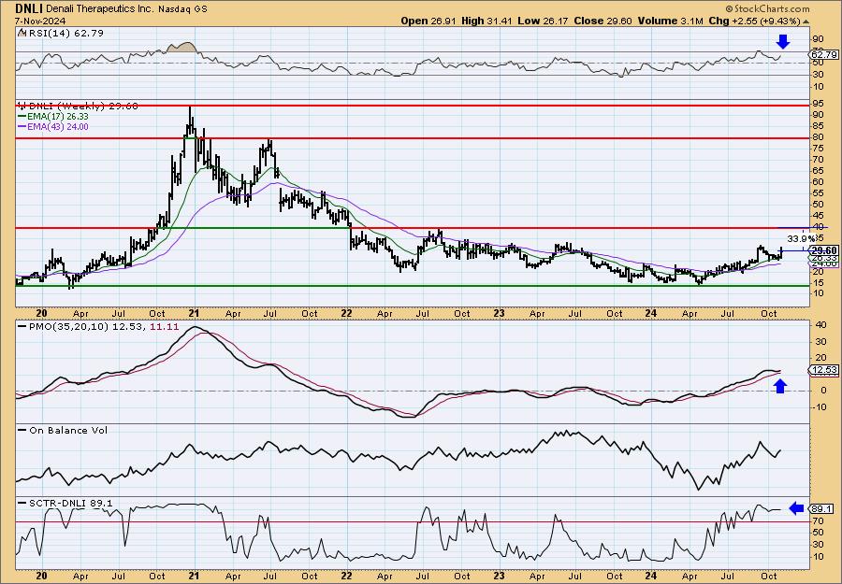
Task: Click the purple EMA(43) legend line sample
Action: click(x=22, y=127)
